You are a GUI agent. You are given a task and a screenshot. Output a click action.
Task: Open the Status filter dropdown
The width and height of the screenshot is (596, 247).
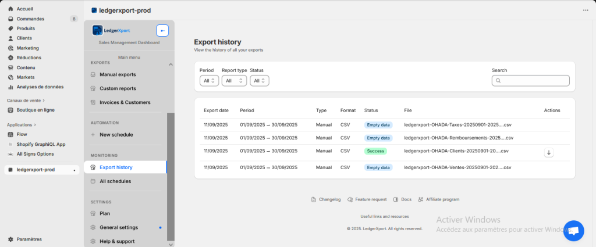click(259, 81)
